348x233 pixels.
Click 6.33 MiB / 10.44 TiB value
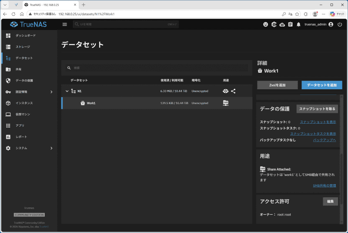174,91
